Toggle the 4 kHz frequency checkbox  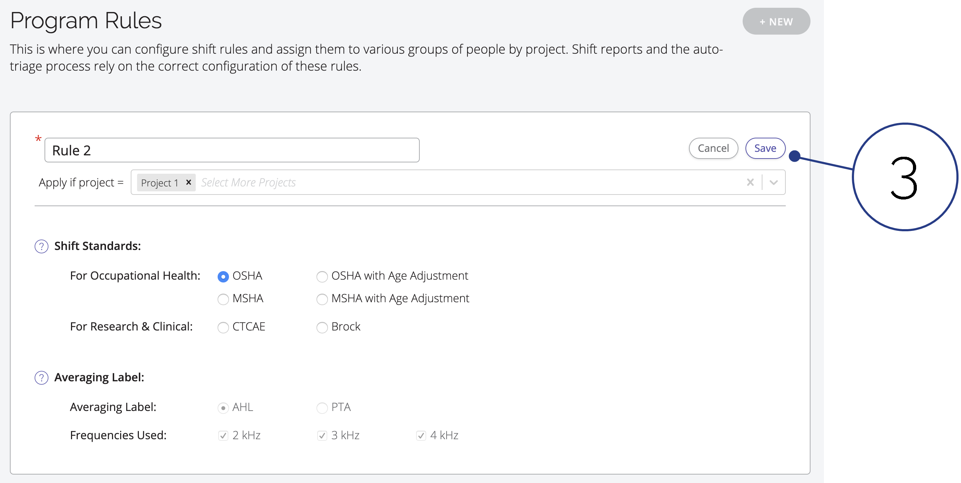421,435
